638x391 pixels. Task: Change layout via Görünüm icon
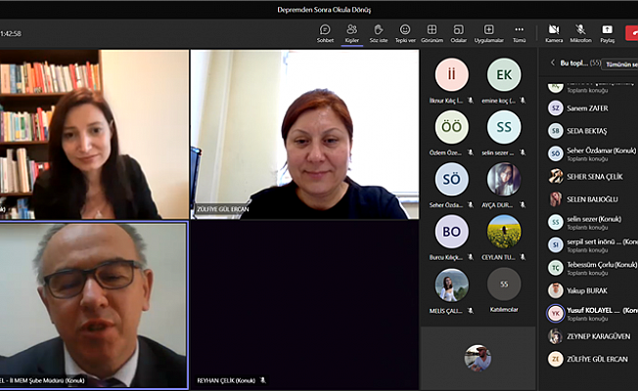432,32
